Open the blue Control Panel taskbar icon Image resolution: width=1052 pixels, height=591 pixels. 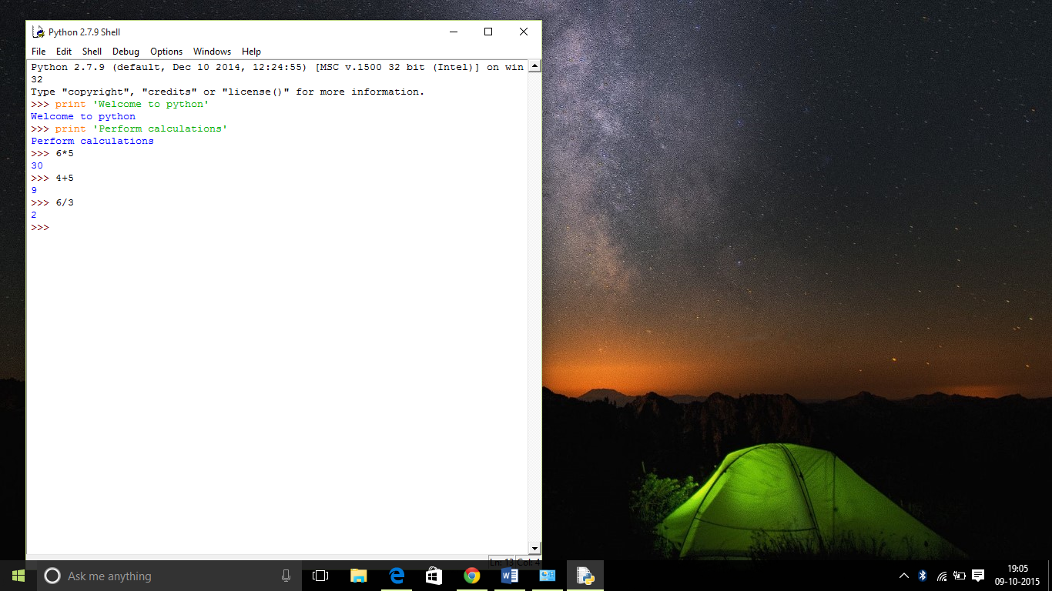pyautogui.click(x=548, y=576)
